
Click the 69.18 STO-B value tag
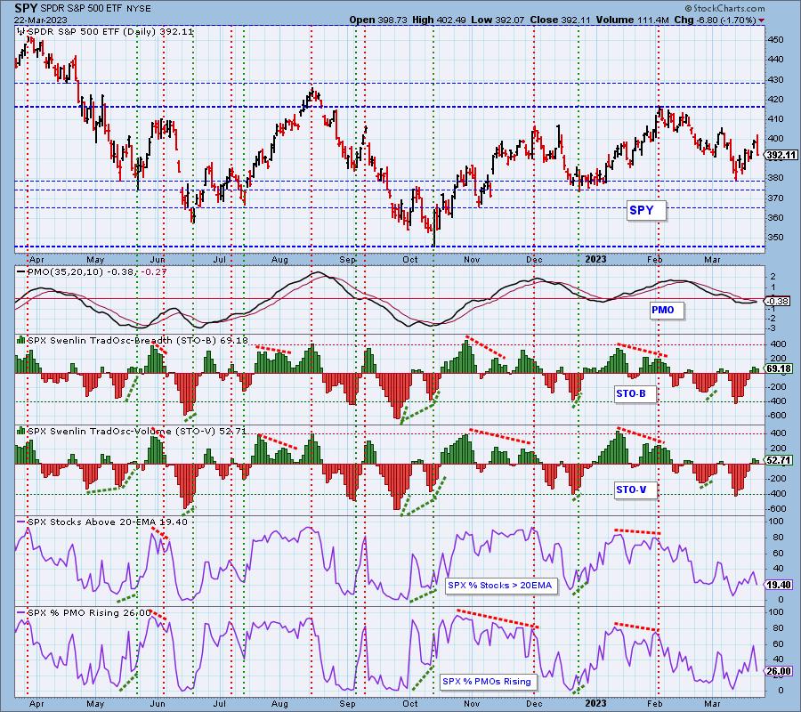coord(780,368)
